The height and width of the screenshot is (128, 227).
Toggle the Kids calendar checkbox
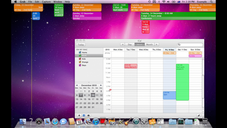click(x=80, y=59)
